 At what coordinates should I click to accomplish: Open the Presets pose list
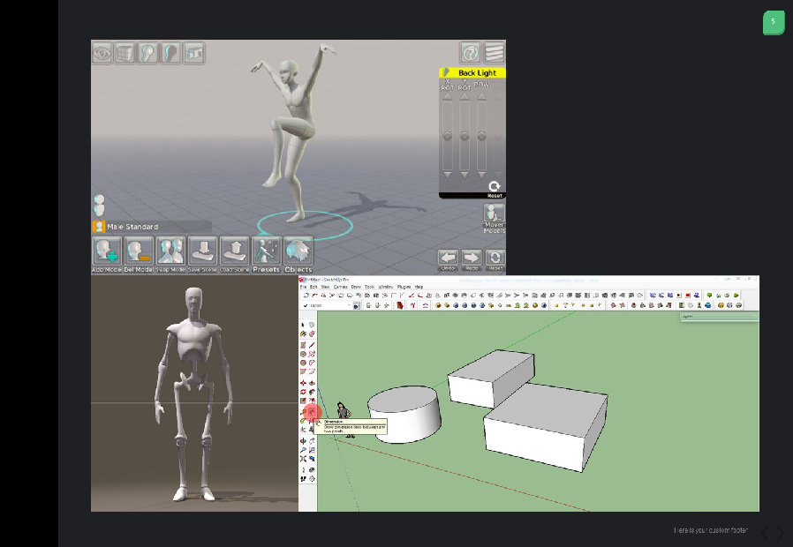[x=267, y=255]
